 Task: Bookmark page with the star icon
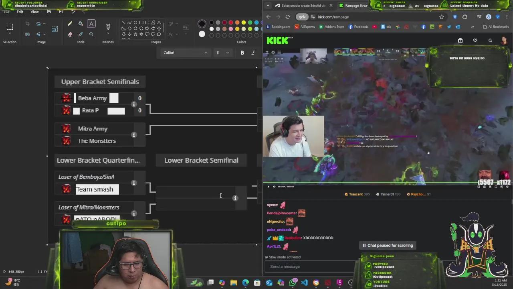pos(442,17)
